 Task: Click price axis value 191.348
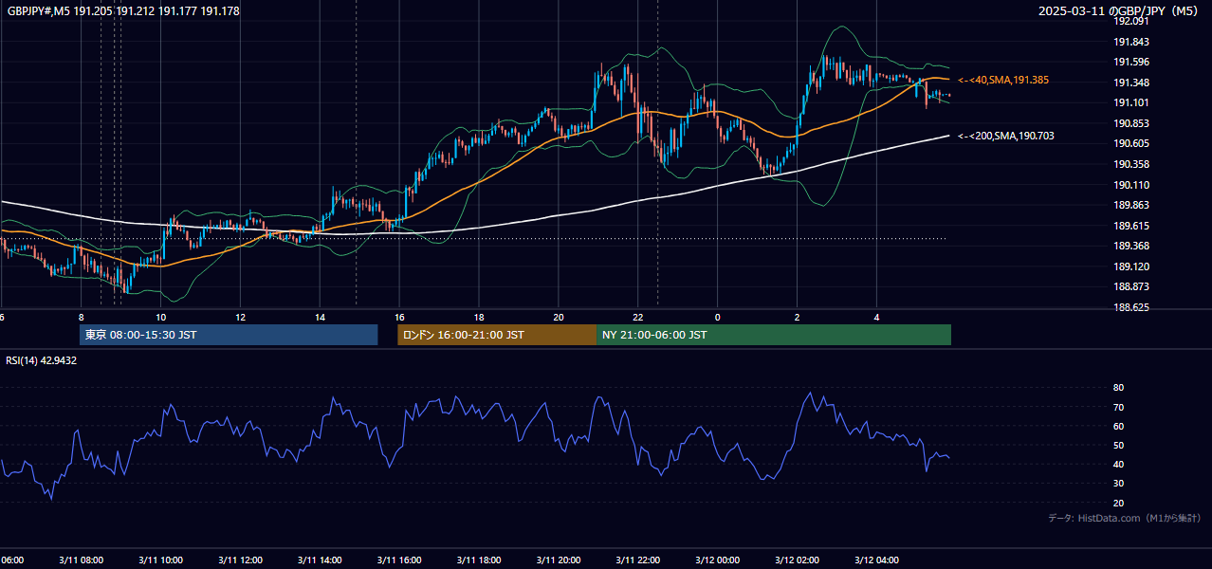(x=1131, y=83)
